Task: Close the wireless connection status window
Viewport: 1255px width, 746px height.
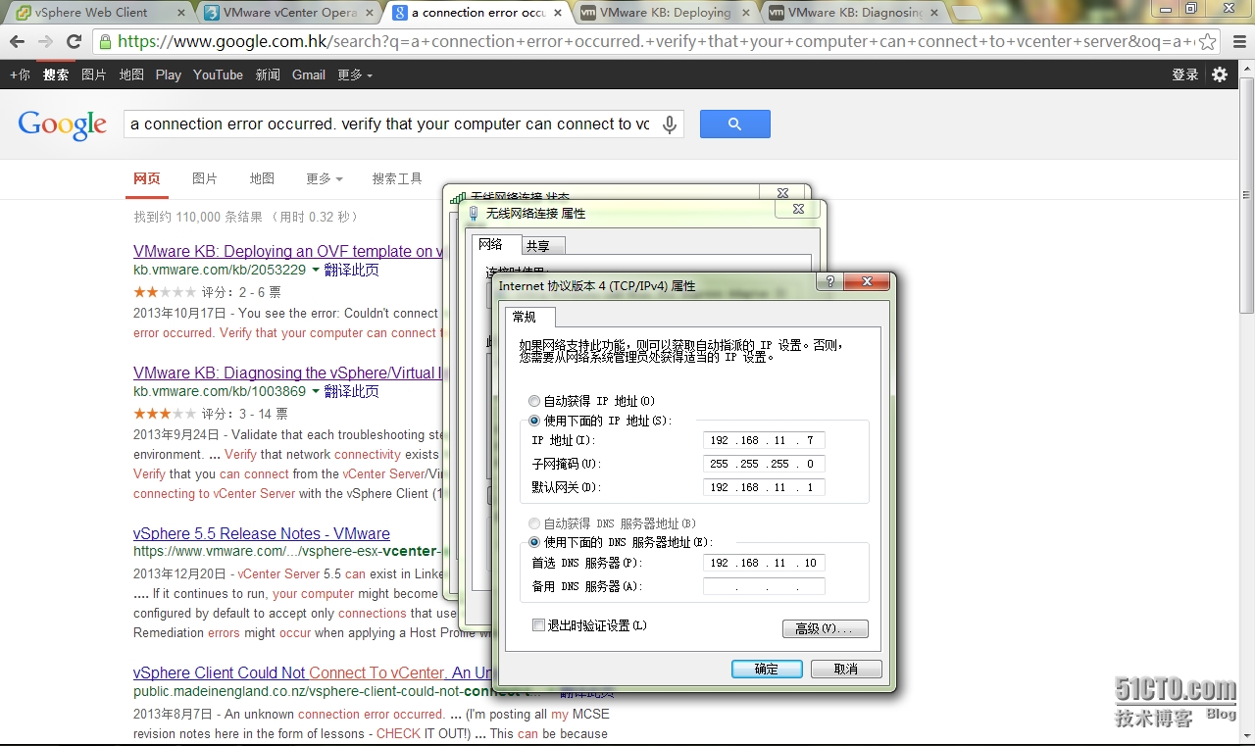Action: [782, 193]
